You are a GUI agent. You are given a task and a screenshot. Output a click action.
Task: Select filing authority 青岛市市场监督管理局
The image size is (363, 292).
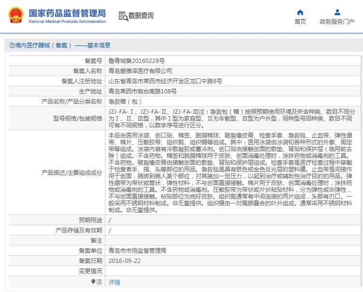click(137, 251)
